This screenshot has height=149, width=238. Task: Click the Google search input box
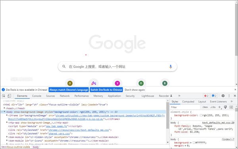pyautogui.click(x=117, y=67)
